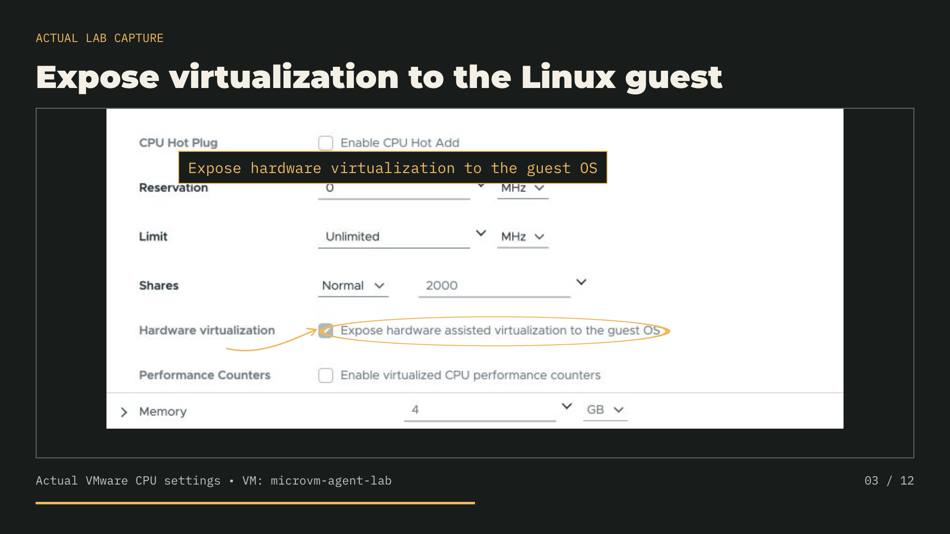950x534 pixels.
Task: Click the Shares 2000 value field
Action: click(x=494, y=286)
